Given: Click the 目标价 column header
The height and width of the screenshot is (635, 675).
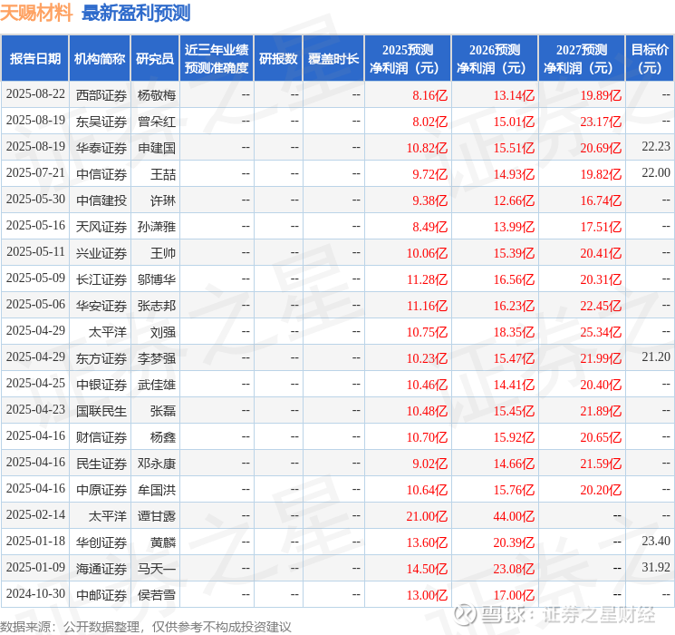Looking at the screenshot, I should click(650, 59).
